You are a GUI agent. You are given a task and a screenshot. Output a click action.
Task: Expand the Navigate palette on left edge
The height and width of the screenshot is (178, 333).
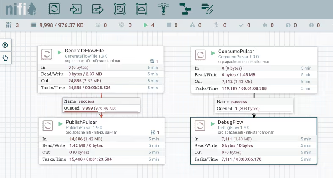pos(5,45)
